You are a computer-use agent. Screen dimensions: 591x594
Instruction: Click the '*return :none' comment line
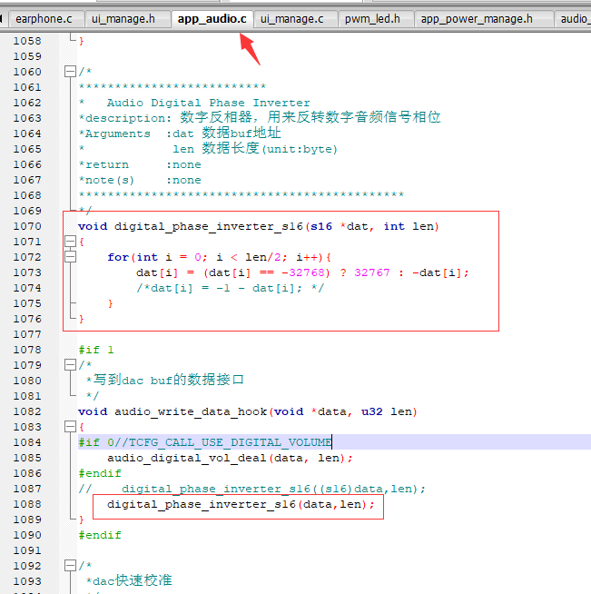click(140, 164)
